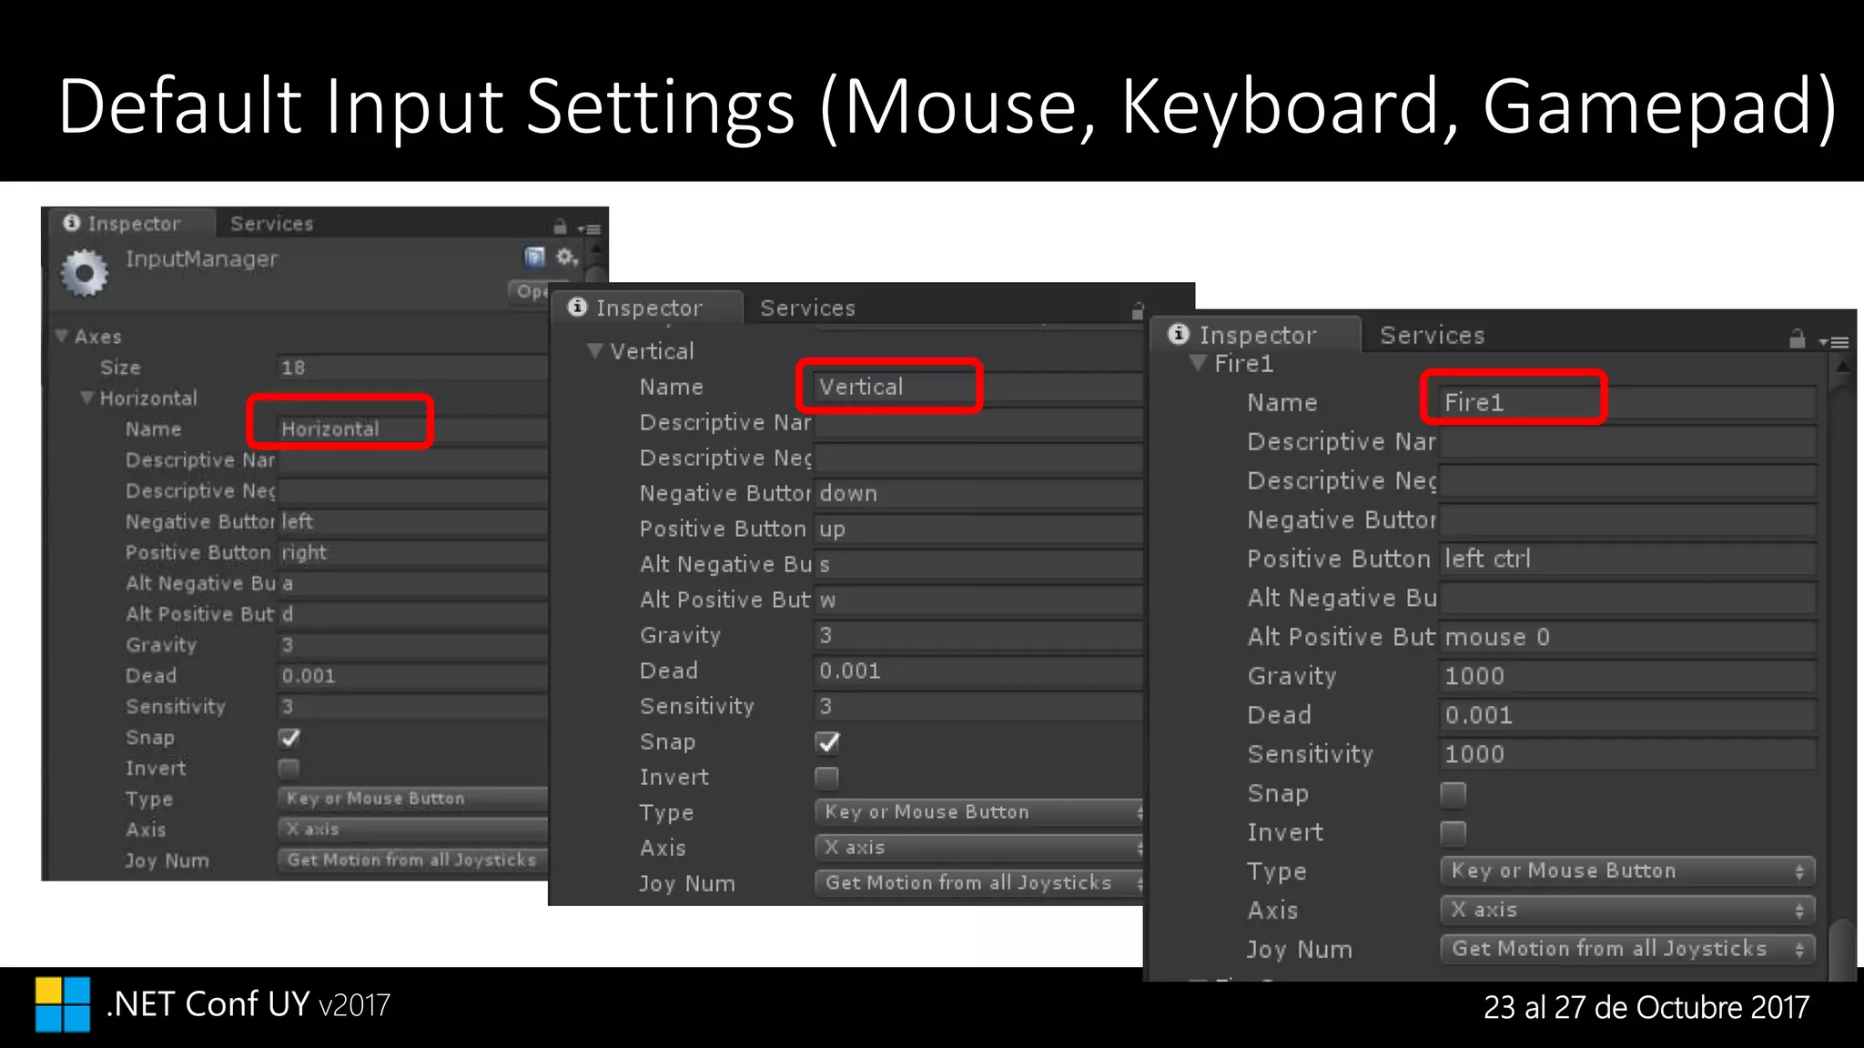Click Fire1 Sensitivity field 1000
The image size is (1864, 1048).
pyautogui.click(x=1628, y=755)
